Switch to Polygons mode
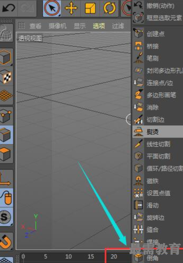 pos(6,154)
